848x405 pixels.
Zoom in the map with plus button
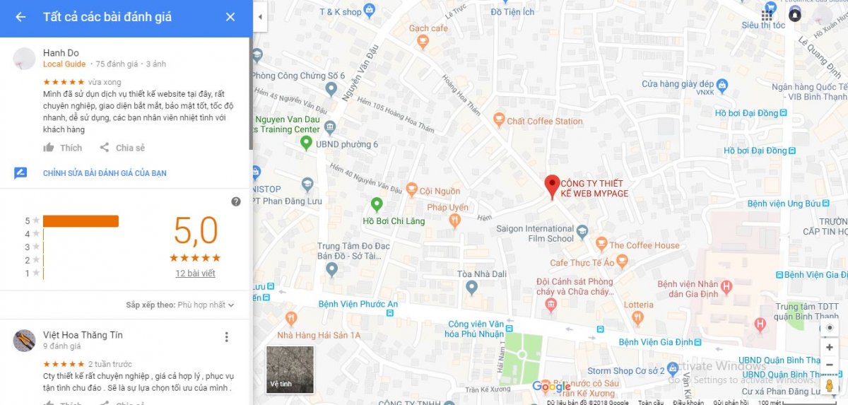pyautogui.click(x=830, y=348)
